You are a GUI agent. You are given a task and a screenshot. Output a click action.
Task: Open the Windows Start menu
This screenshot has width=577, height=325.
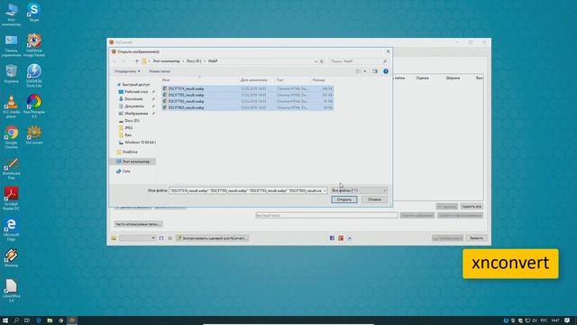click(x=5, y=320)
